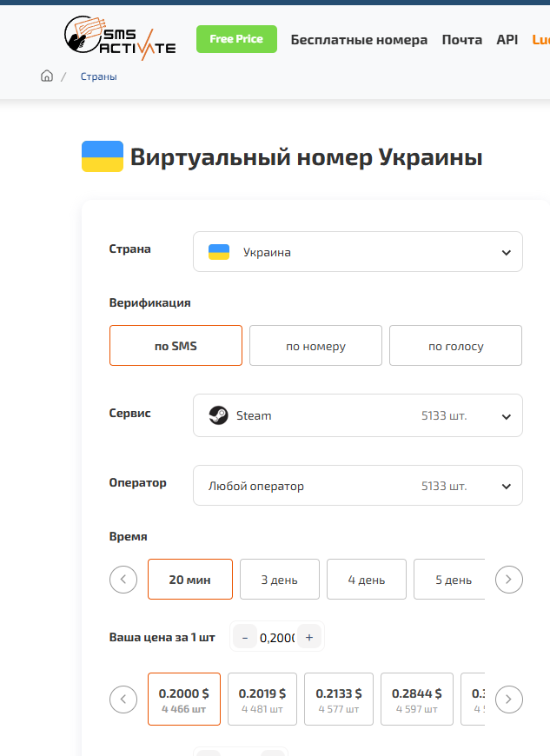This screenshot has height=756, width=550.
Task: Click the SMS Activate logo
Action: (120, 38)
